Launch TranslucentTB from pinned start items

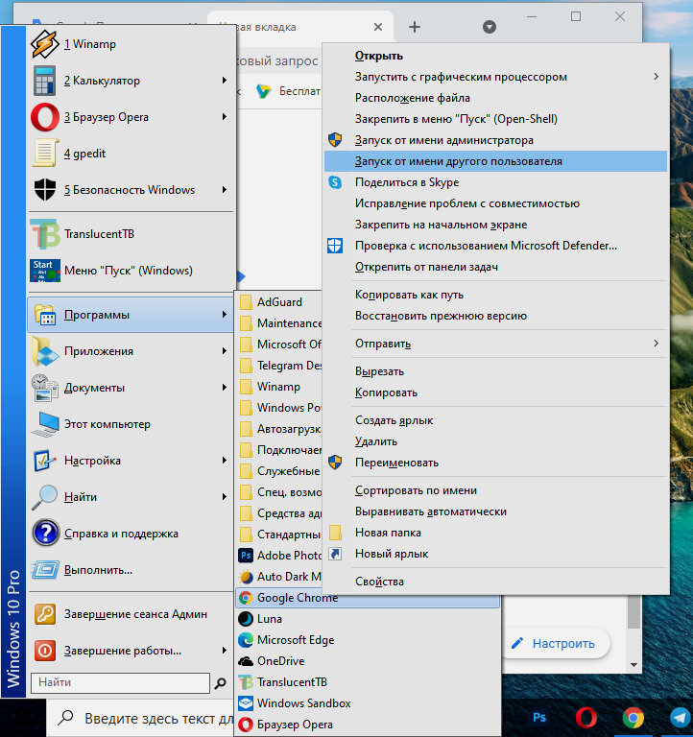click(x=131, y=234)
